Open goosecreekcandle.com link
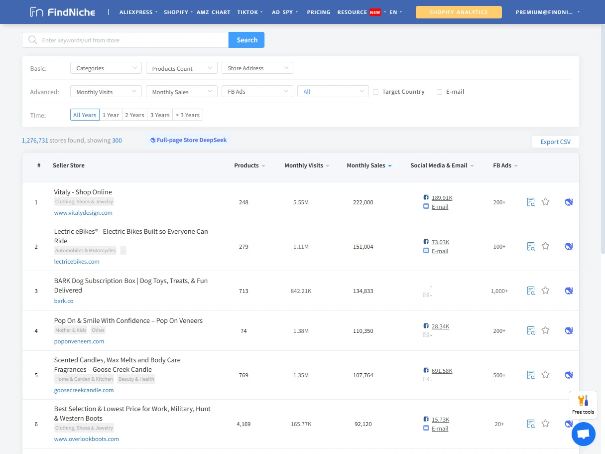 pyautogui.click(x=84, y=390)
